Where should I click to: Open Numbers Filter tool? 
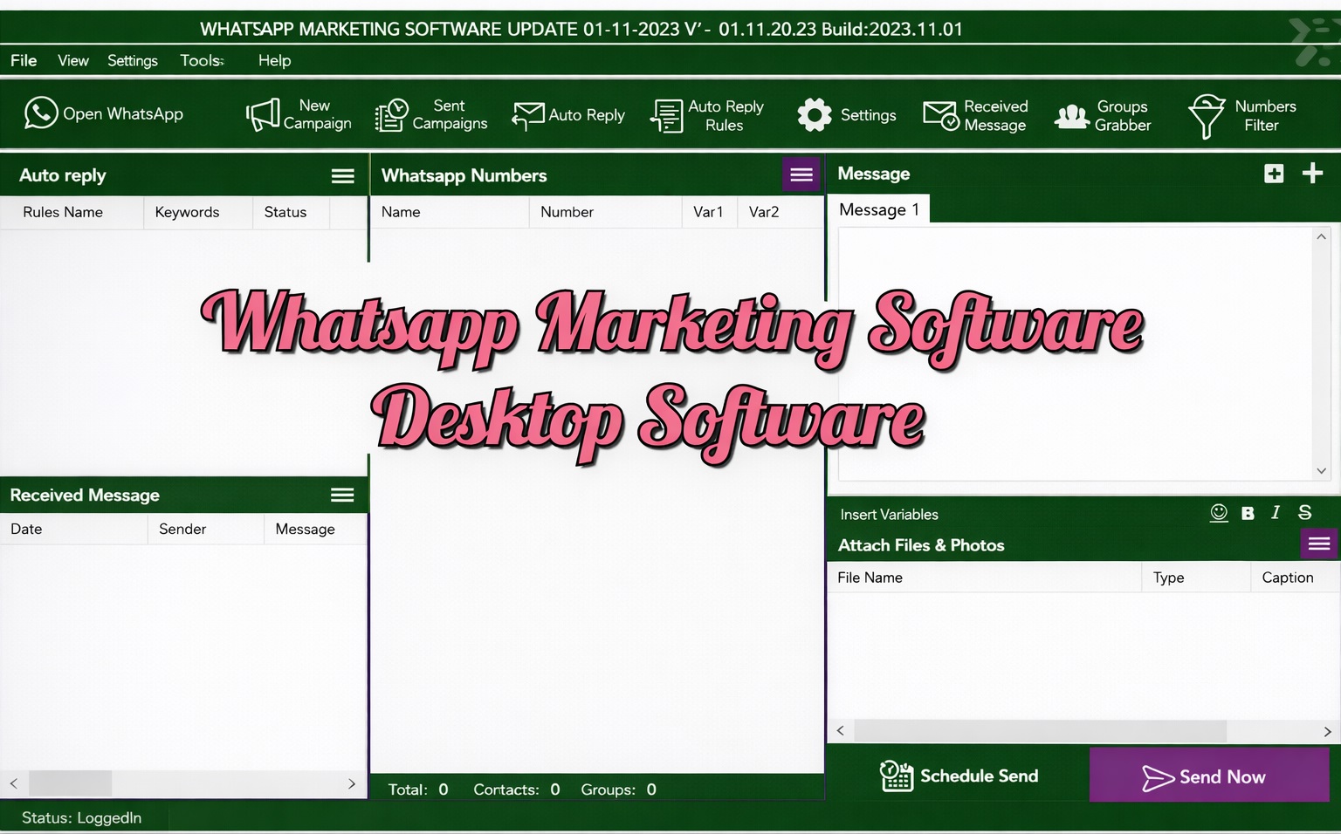[1242, 115]
